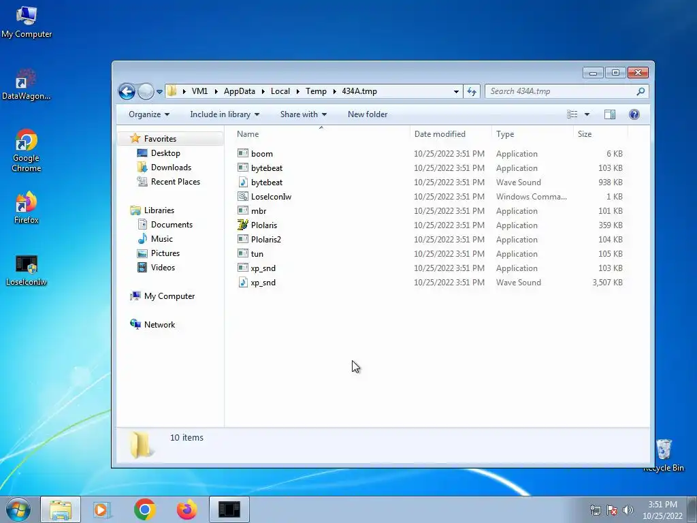
Task: Select the xp_snd Wave Sound file icon
Action: [243, 282]
